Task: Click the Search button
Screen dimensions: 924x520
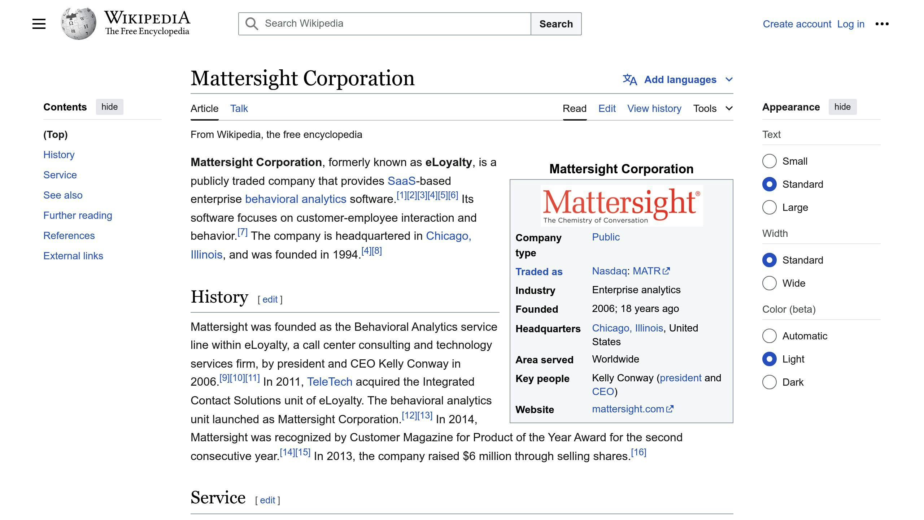Action: pyautogui.click(x=556, y=24)
